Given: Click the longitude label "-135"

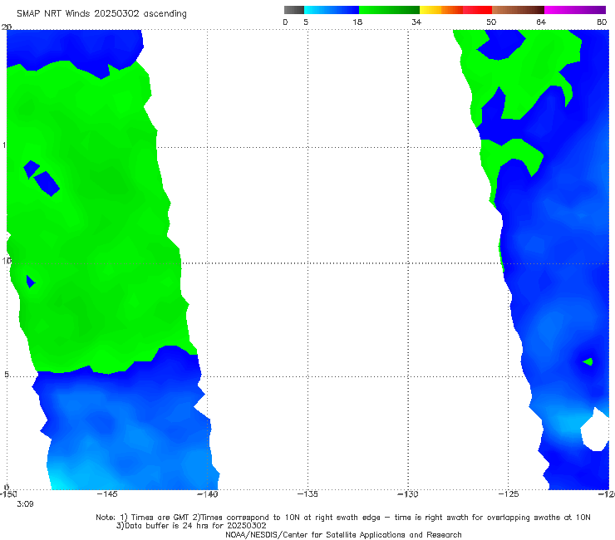Looking at the screenshot, I should 307,494.
